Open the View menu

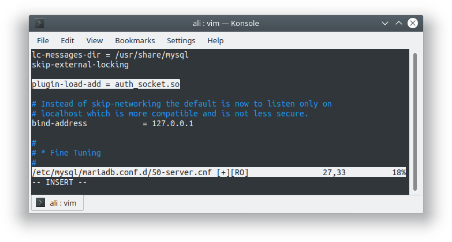[x=95, y=41]
